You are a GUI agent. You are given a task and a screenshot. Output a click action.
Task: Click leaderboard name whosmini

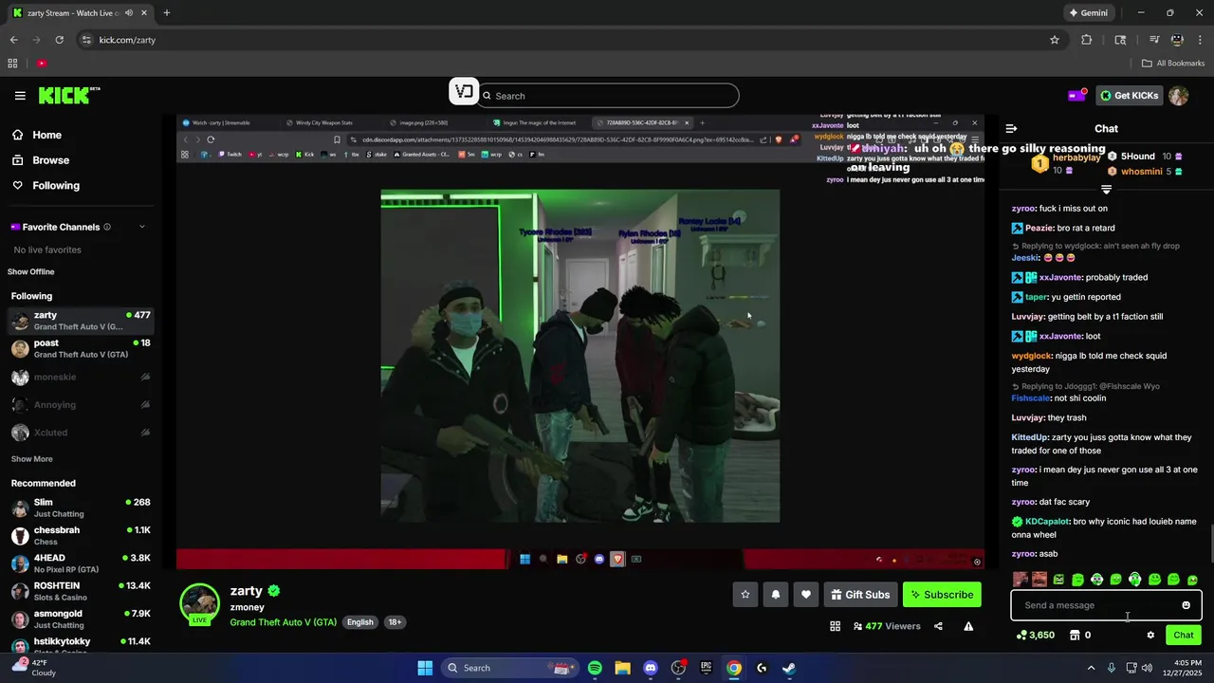pos(1141,172)
